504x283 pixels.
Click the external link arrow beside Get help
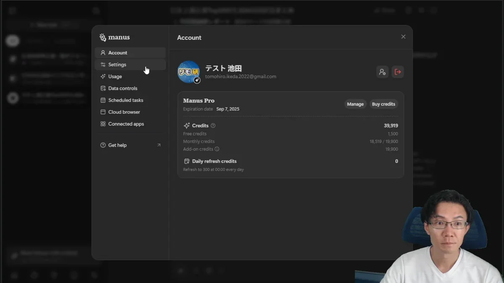point(159,145)
